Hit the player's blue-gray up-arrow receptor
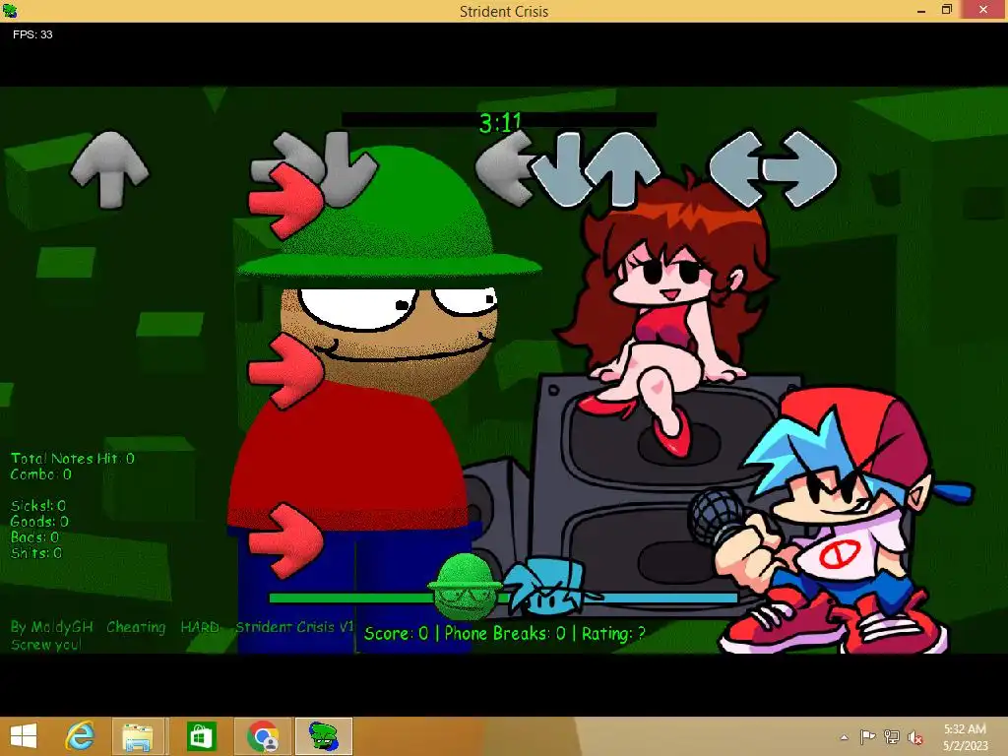Image resolution: width=1008 pixels, height=756 pixels. (622, 168)
